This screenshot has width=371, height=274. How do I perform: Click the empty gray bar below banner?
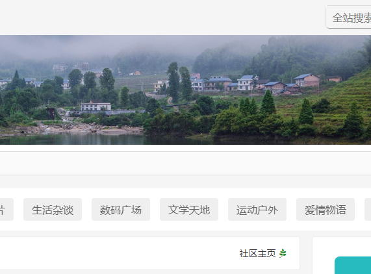(186, 164)
